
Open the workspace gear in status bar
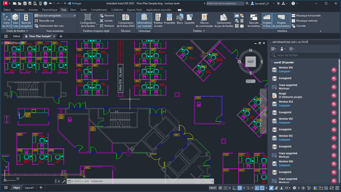[x=295, y=188]
